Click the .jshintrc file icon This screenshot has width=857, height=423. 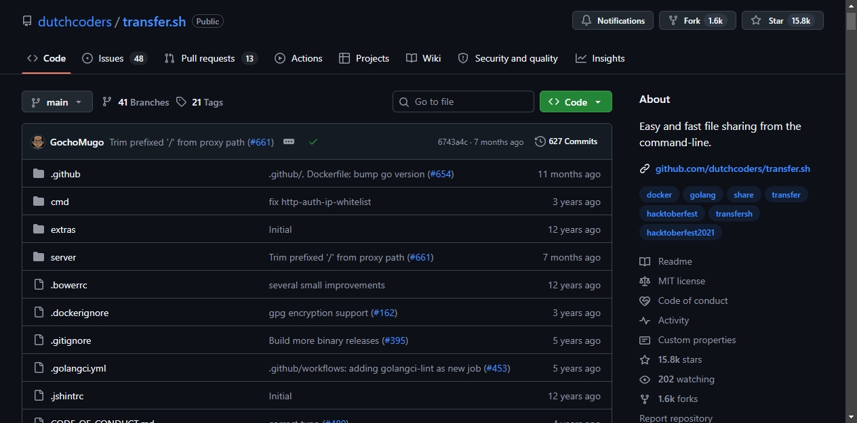click(x=39, y=396)
